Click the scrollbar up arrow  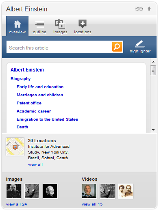tap(153, 62)
